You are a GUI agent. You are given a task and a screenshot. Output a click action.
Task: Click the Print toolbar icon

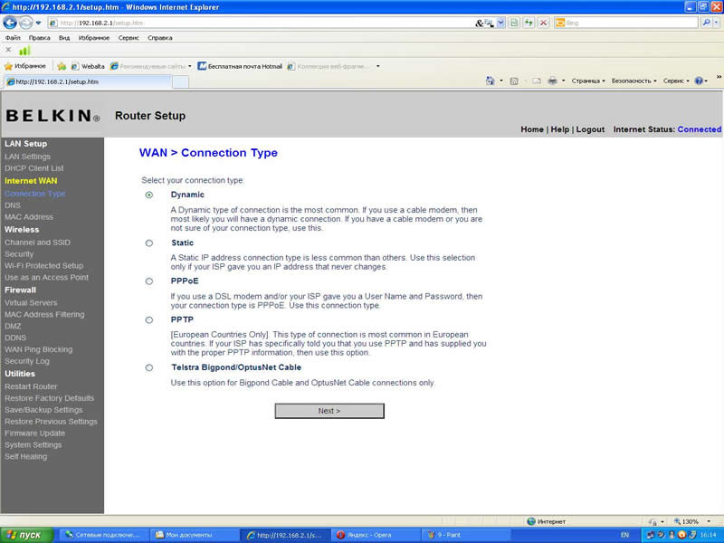pyautogui.click(x=552, y=81)
